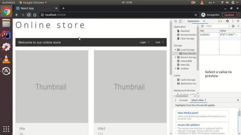Click the Incognito profile indicator

210,15
